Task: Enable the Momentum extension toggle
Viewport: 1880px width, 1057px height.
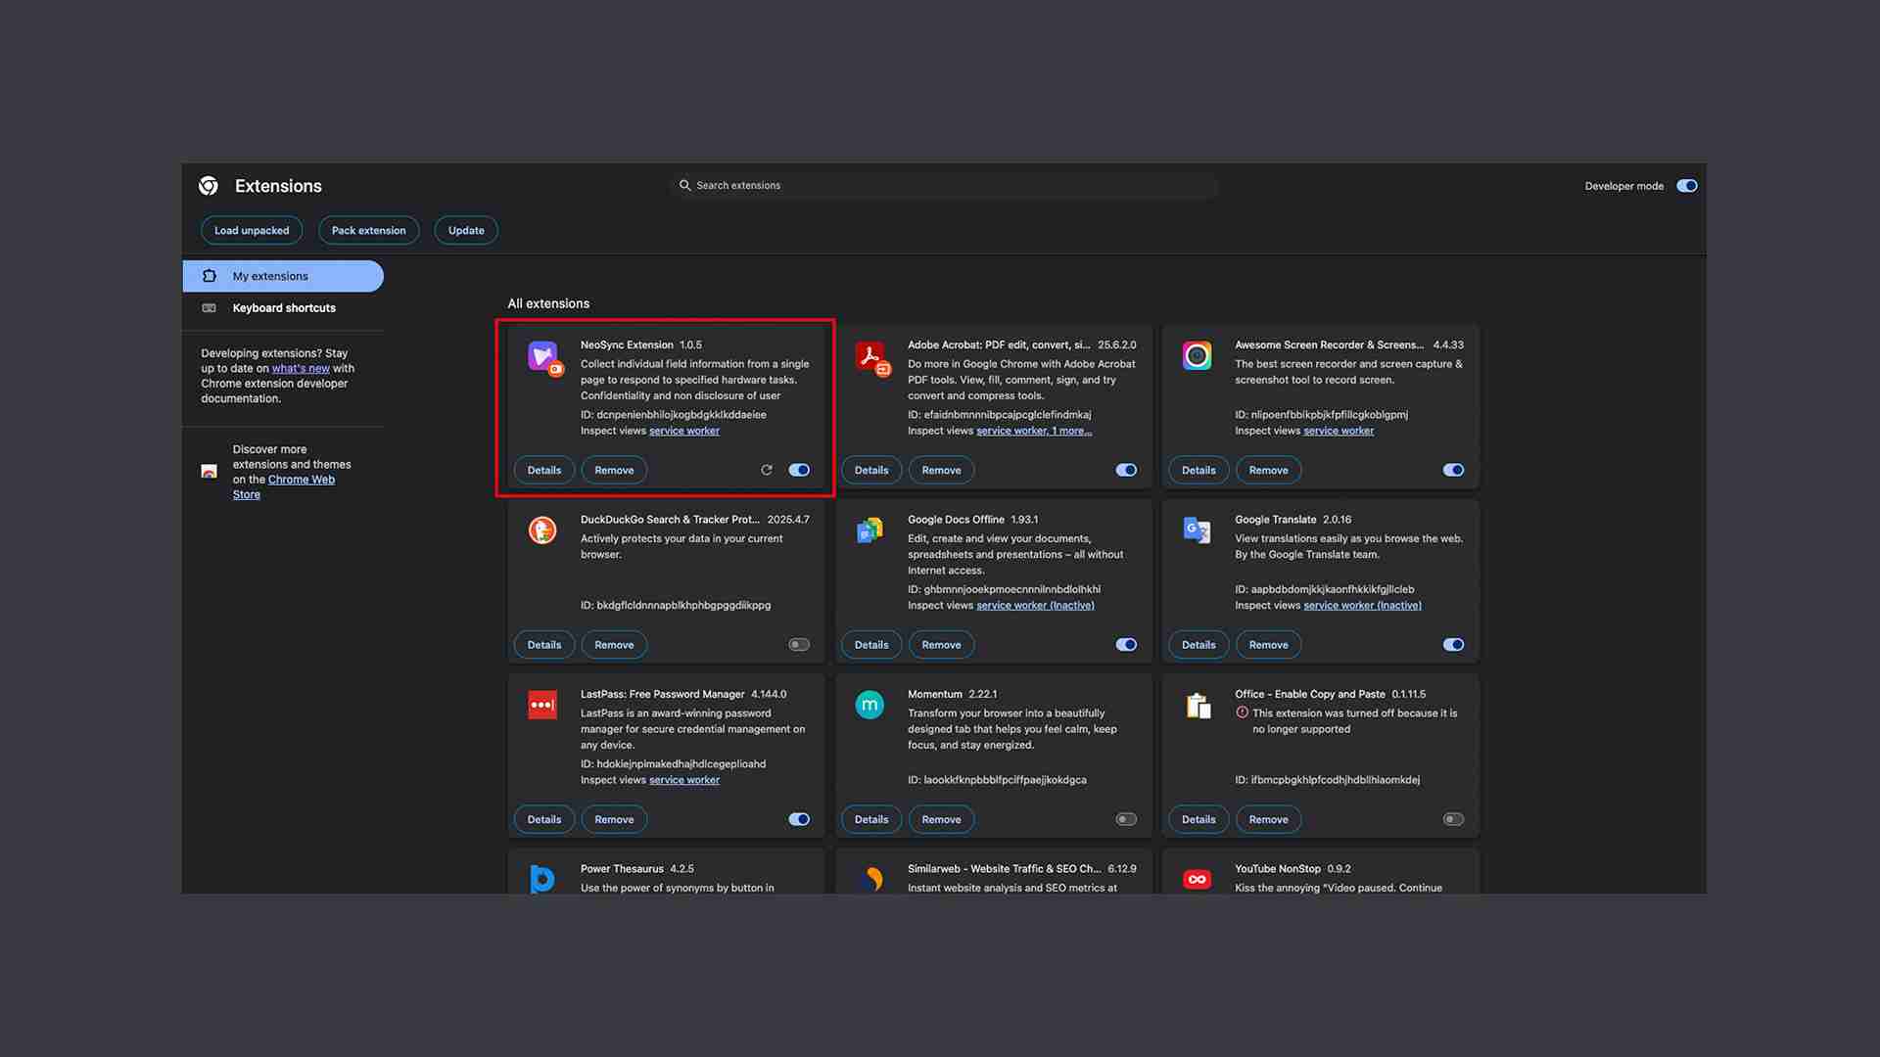Action: point(1126,819)
